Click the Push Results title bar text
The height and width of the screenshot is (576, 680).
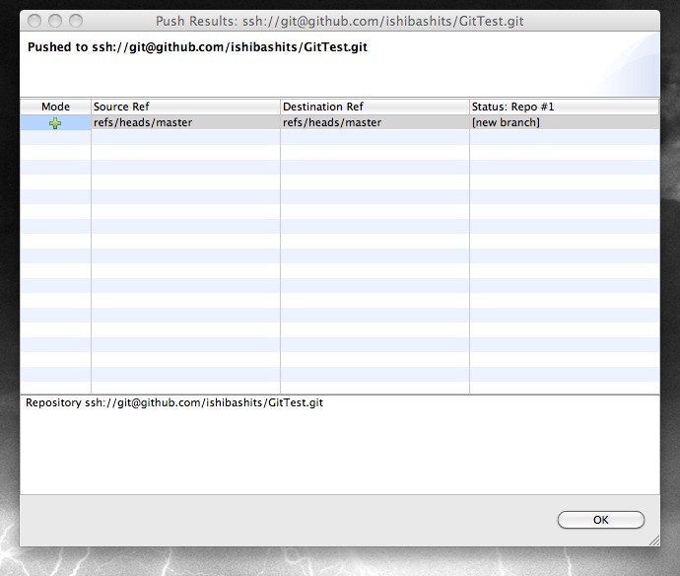(x=340, y=21)
